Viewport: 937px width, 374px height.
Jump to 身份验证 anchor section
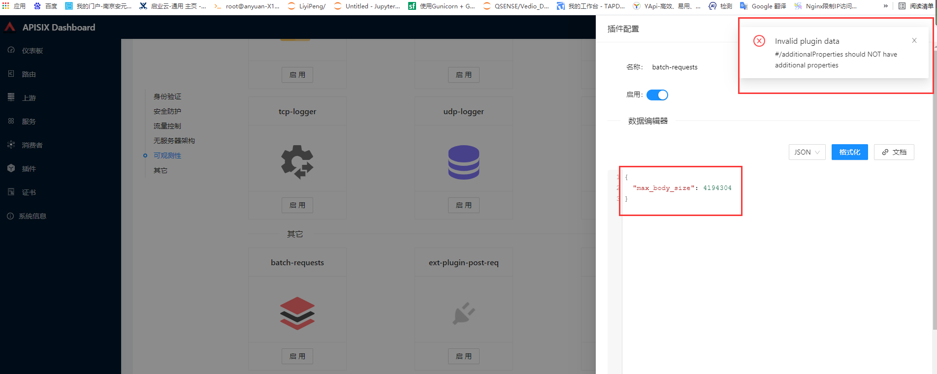pyautogui.click(x=167, y=96)
